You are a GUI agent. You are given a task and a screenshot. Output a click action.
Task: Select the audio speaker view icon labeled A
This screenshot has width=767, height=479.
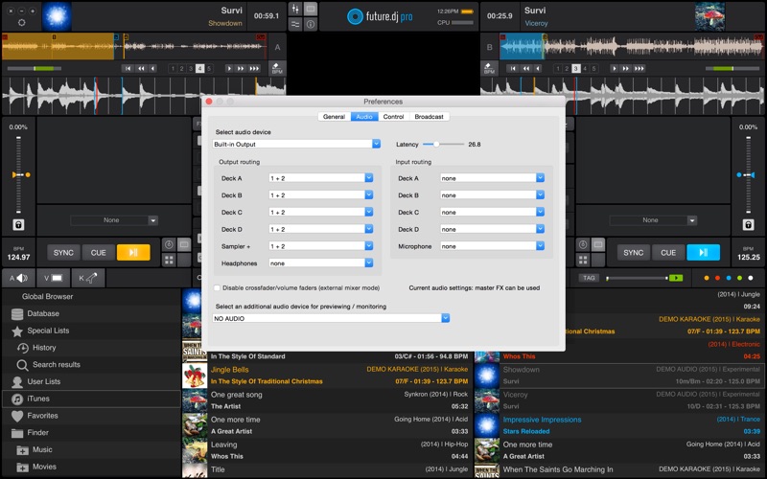(17, 278)
